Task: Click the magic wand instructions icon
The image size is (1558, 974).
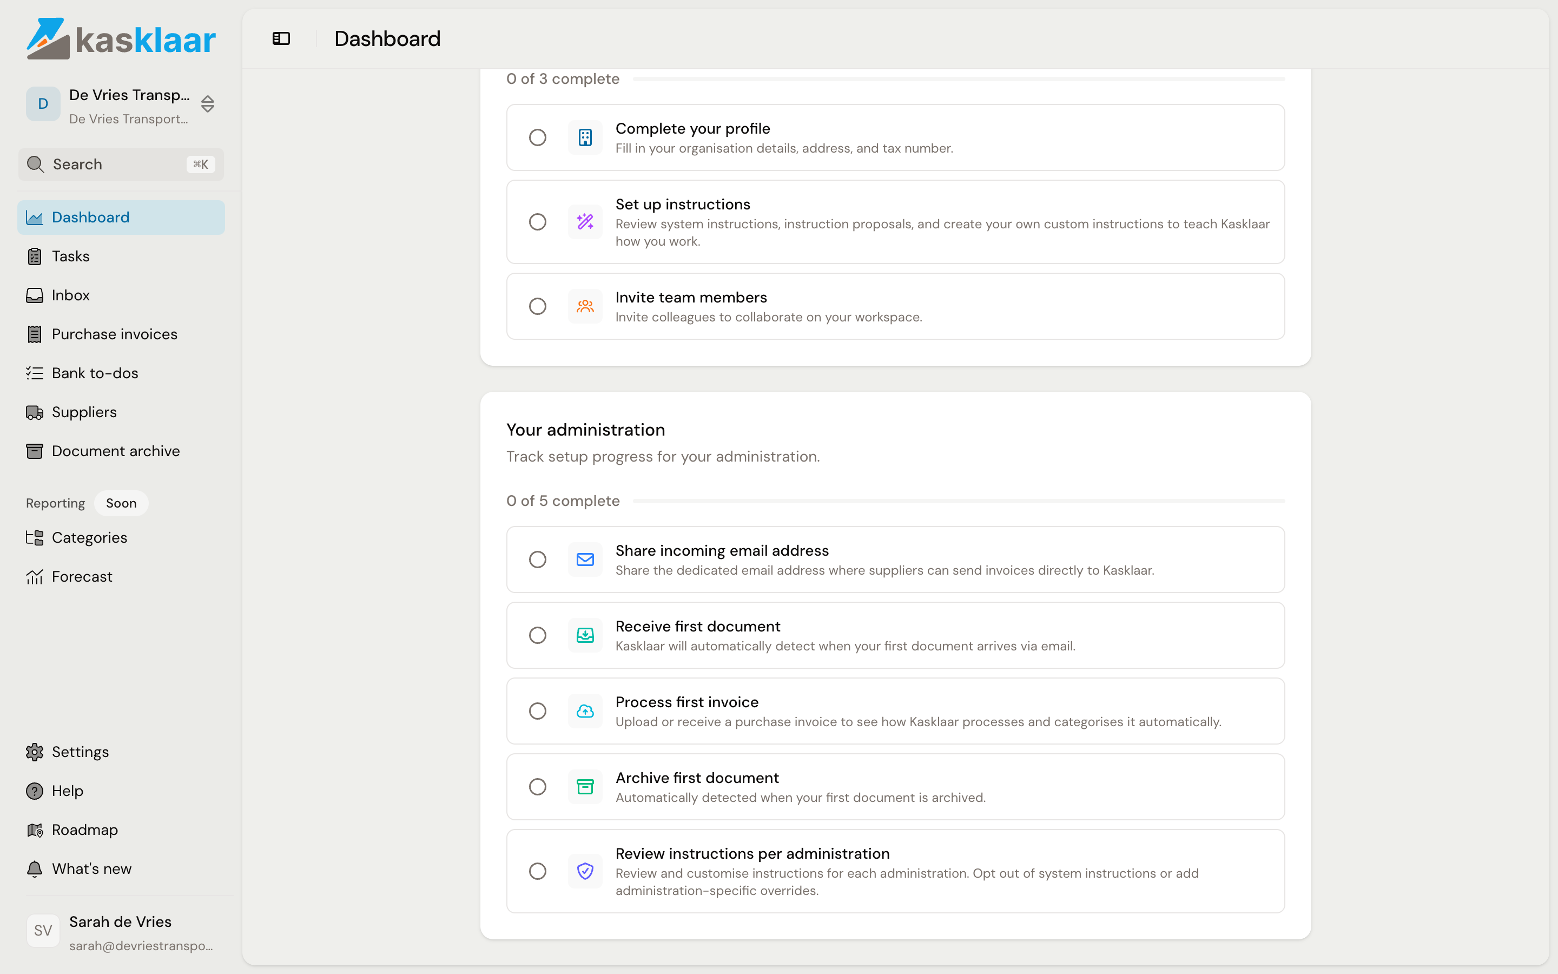Action: point(585,222)
